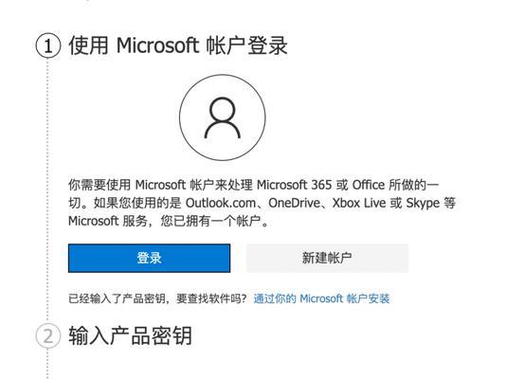Open the 通过你的 Microsoft 帐户安装 link

click(x=321, y=298)
